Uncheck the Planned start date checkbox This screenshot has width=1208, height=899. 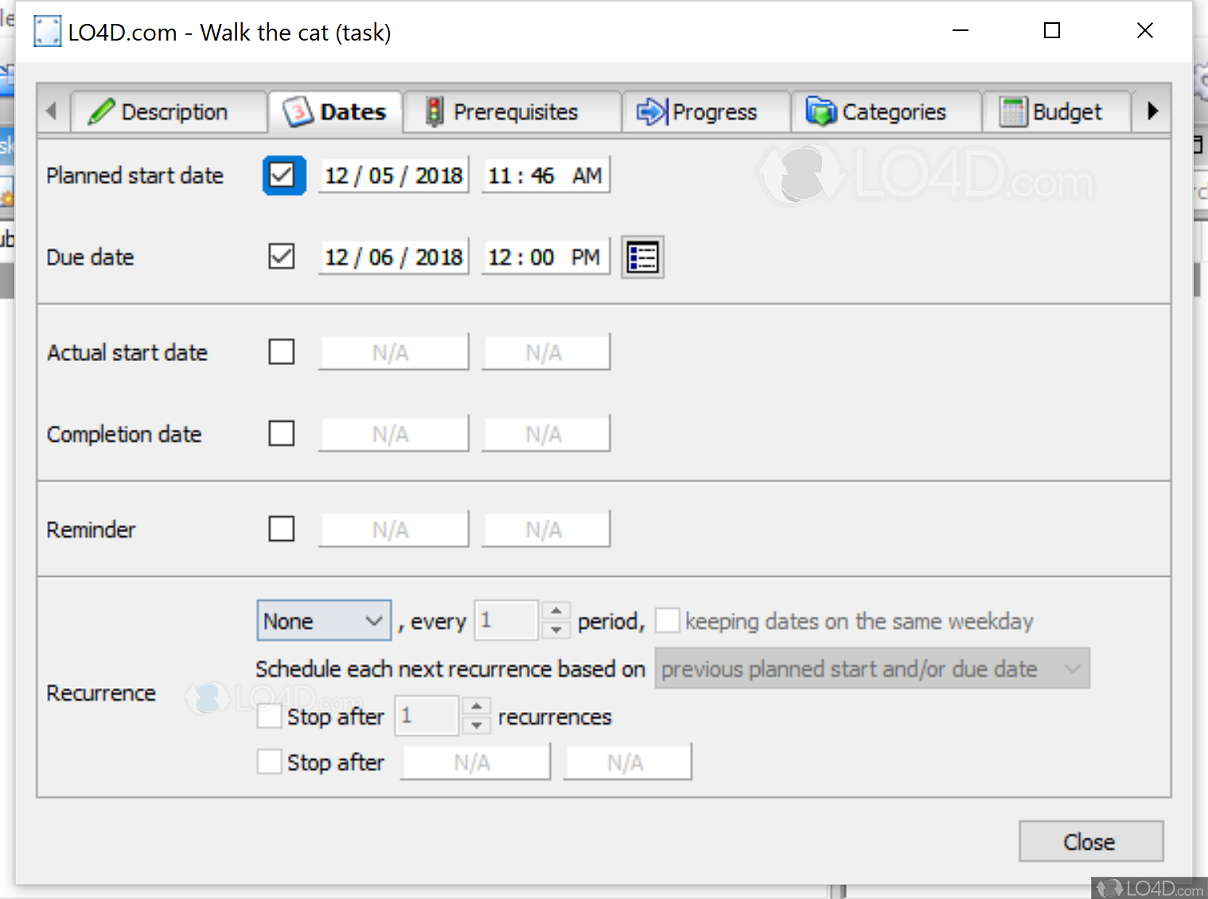click(x=283, y=175)
